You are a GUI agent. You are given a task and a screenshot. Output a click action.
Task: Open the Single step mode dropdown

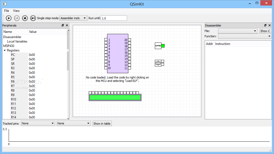pos(73,18)
